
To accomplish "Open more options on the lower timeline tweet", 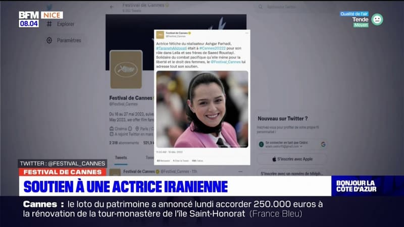I will pyautogui.click(x=240, y=172).
